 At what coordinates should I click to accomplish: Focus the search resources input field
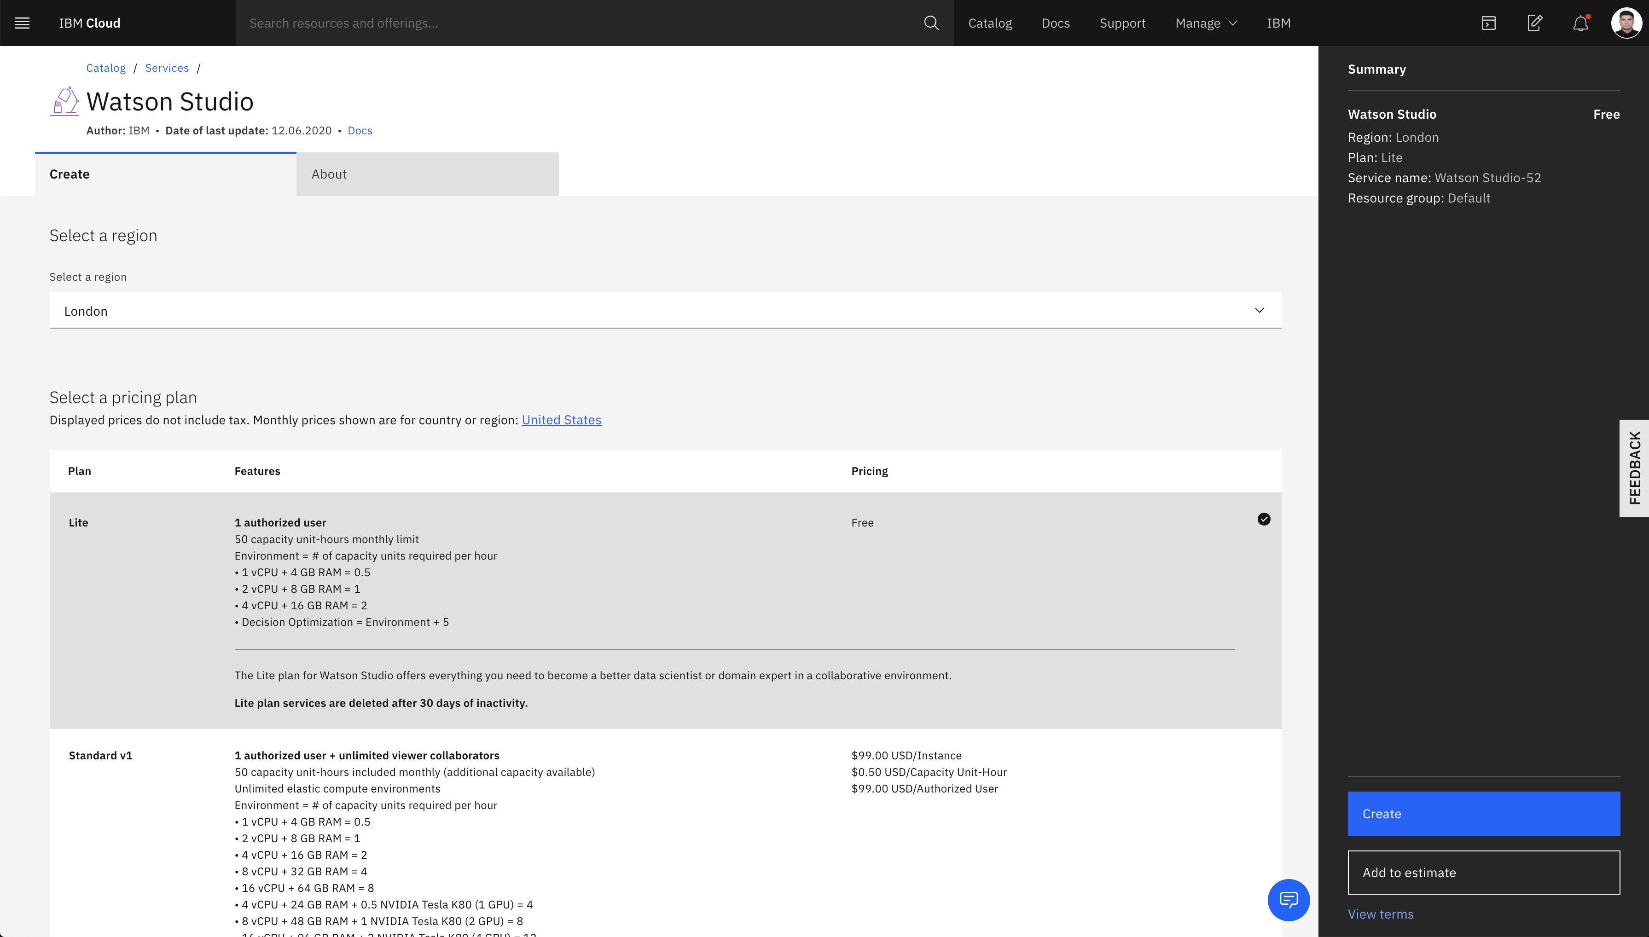click(x=579, y=23)
